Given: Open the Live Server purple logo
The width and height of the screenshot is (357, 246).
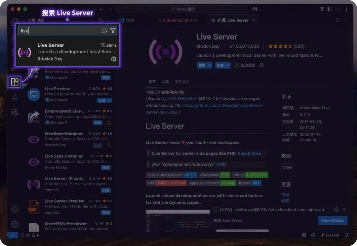Looking at the screenshot, I should click(166, 52).
